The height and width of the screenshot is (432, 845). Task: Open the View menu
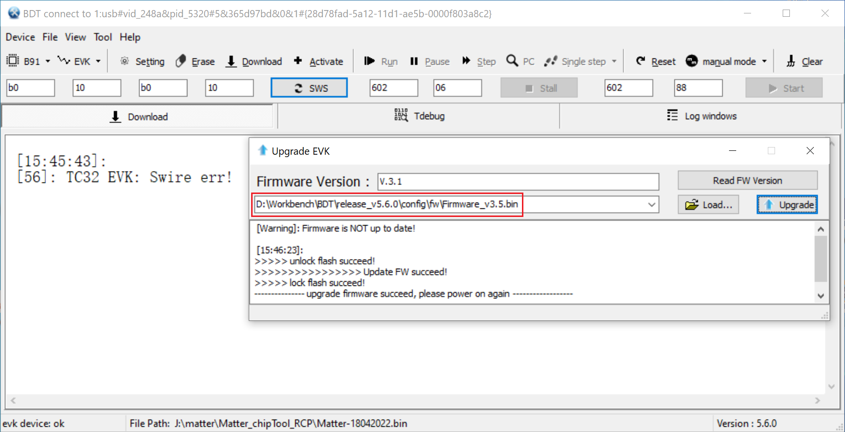75,37
